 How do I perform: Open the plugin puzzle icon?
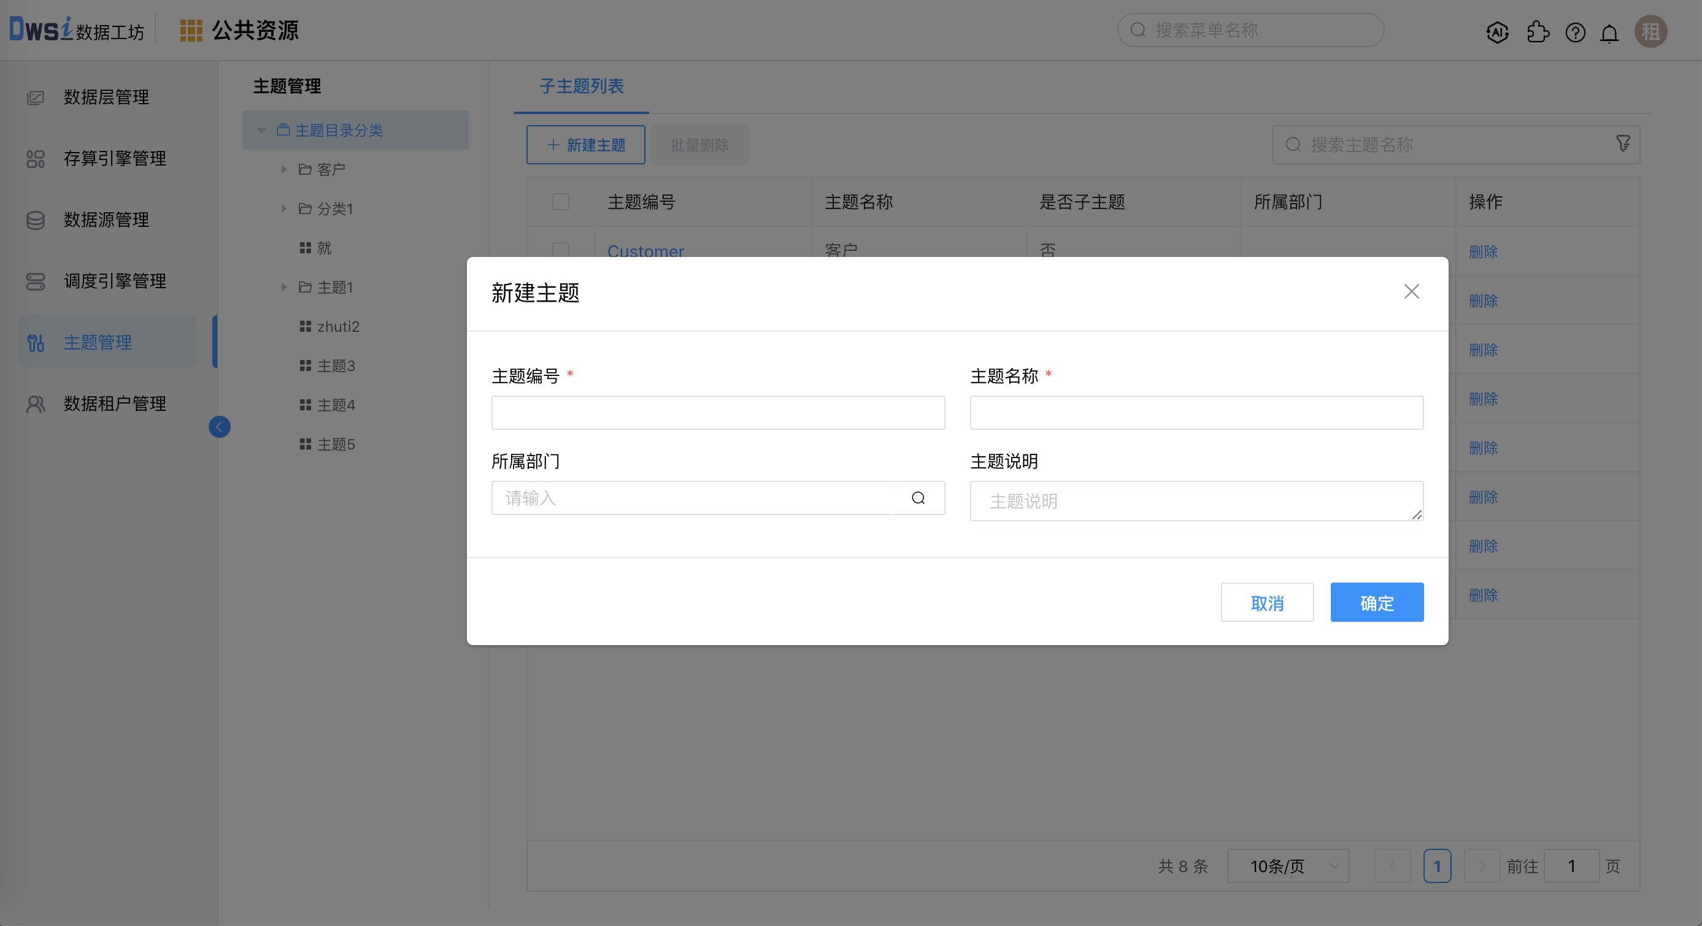point(1538,32)
